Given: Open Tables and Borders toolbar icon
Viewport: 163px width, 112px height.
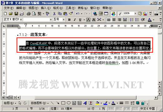Looking at the screenshot, I should (101, 14).
